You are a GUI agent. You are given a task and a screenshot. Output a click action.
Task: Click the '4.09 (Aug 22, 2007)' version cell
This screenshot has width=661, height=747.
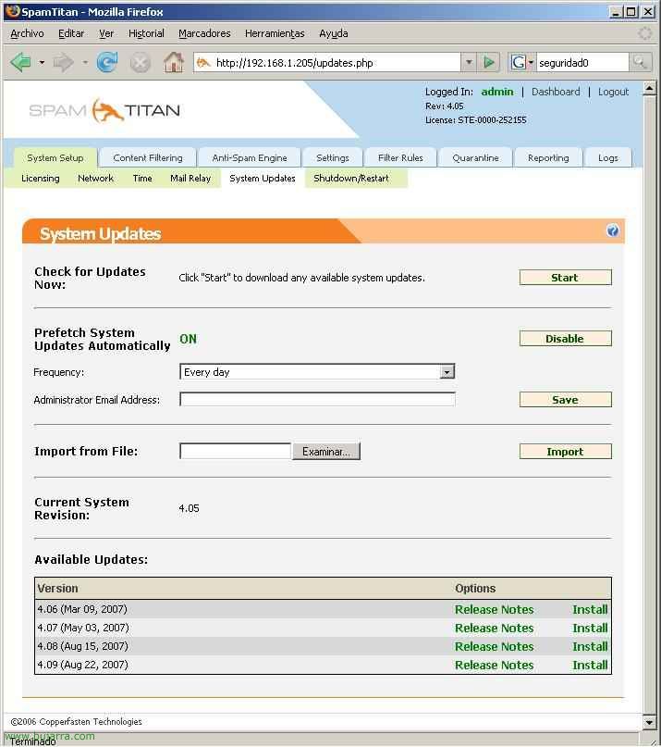click(83, 665)
